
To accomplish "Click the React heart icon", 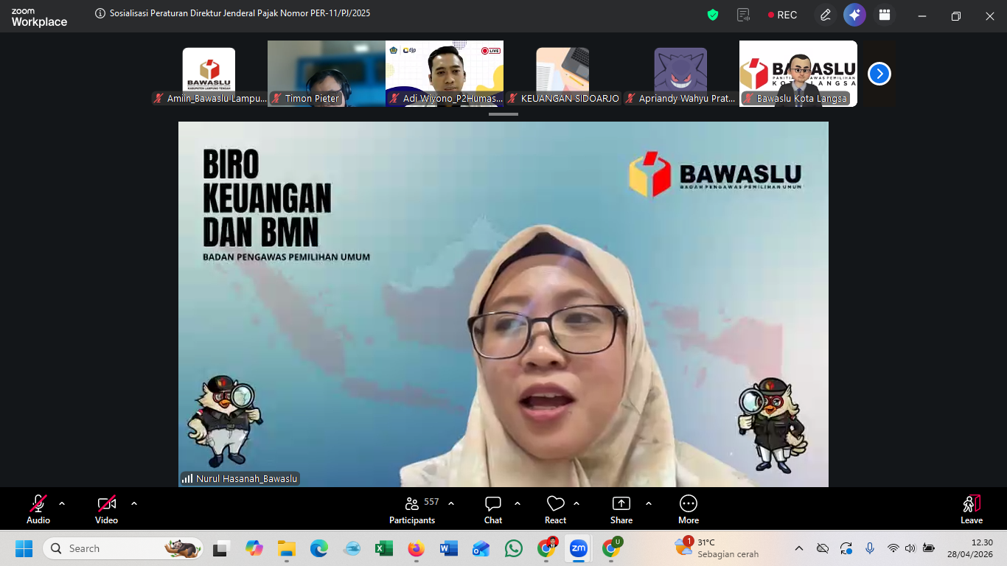I will click(555, 509).
